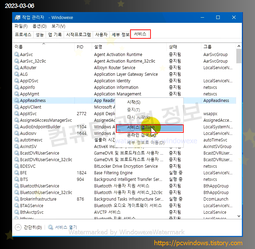This screenshot has height=249, width=255.
Task: Select the BluetoothUserService_32c9c row
Action: 124,192
